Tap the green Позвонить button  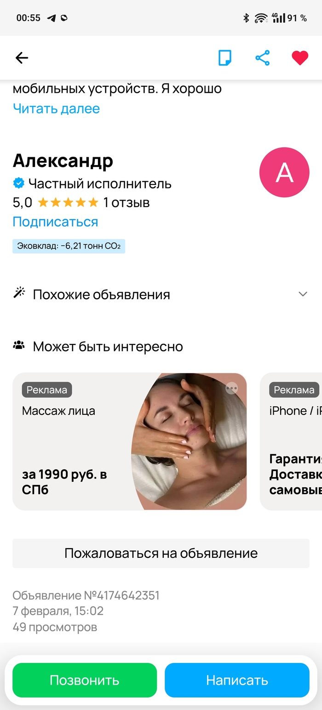[85, 680]
